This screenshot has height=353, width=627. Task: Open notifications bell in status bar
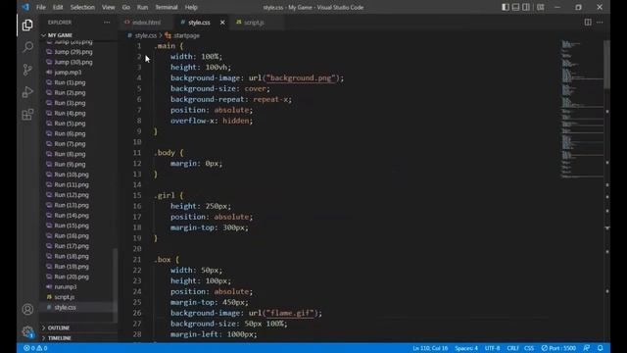pyautogui.click(x=601, y=348)
